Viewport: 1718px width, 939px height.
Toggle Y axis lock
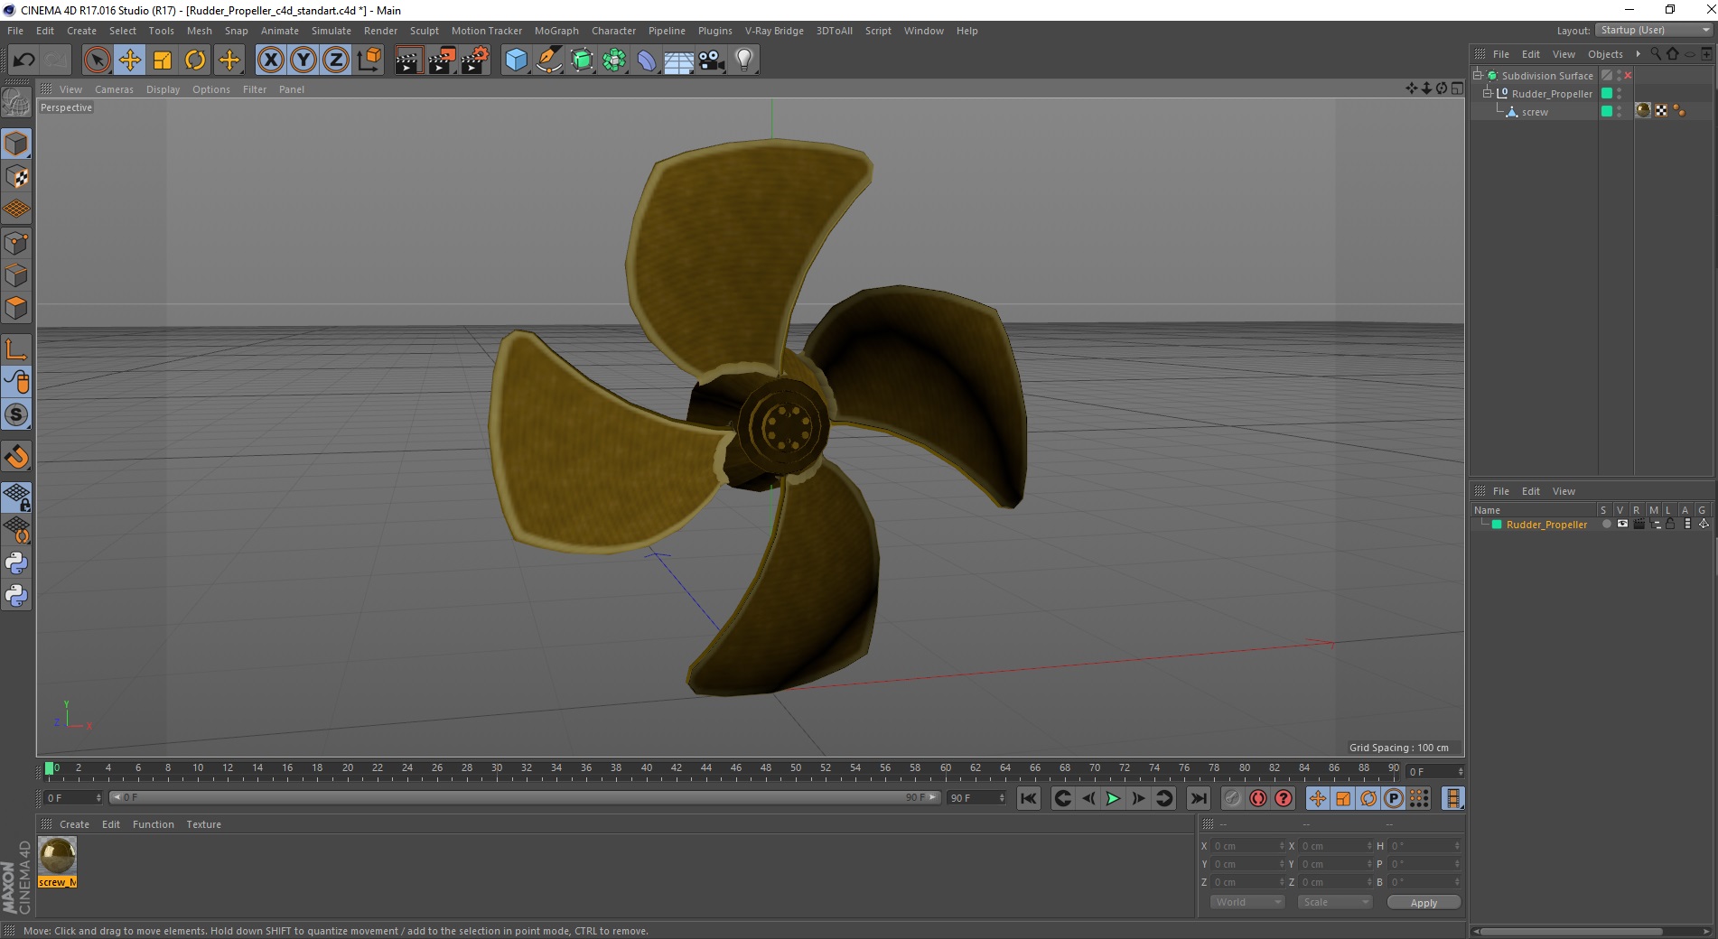303,60
